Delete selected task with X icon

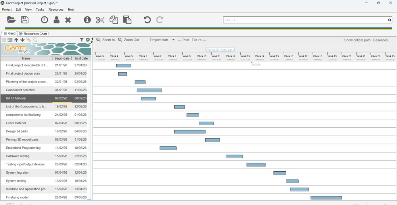68,20
